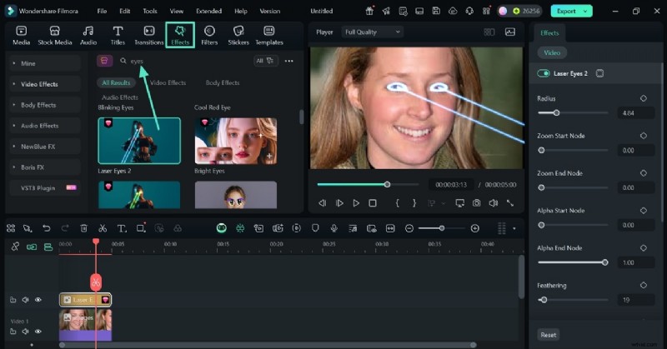Screen dimensions: 667x349
Task: Click the fullscreen expand icon in player
Action: coord(510,203)
